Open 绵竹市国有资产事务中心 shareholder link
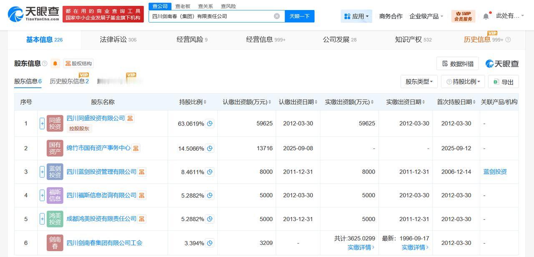The height and width of the screenshot is (257, 534). click(x=98, y=148)
